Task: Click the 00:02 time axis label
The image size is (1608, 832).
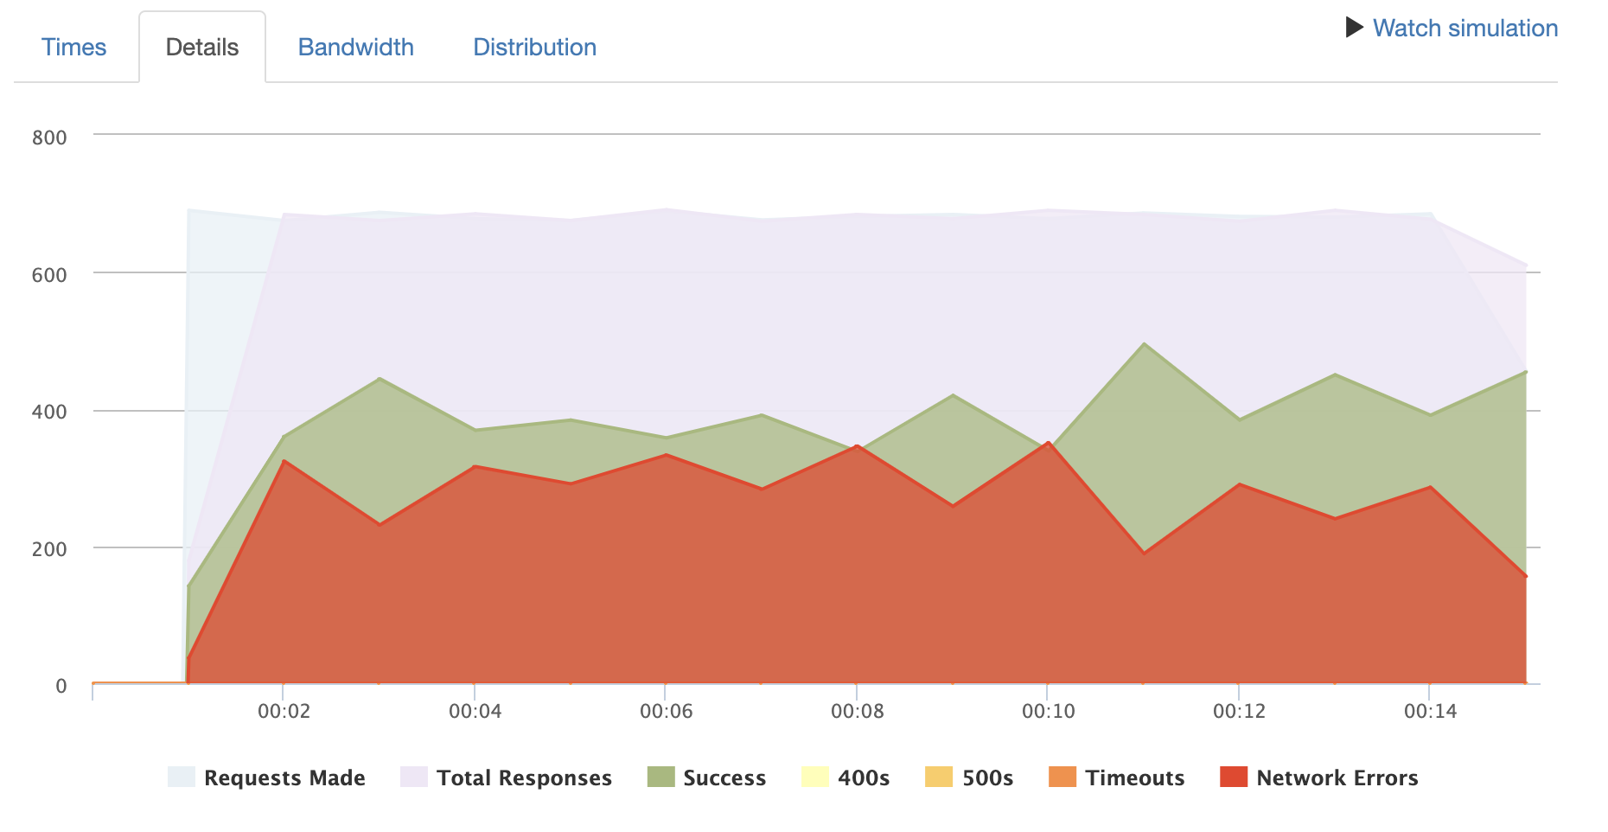Action: point(284,711)
